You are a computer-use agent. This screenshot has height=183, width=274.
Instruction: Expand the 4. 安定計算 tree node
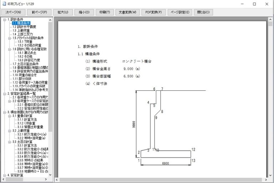(5, 175)
